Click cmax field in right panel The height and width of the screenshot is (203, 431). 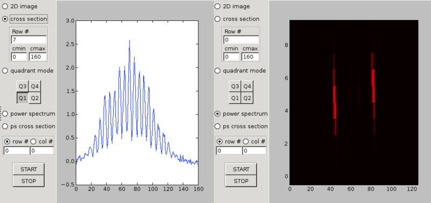[x=250, y=57]
